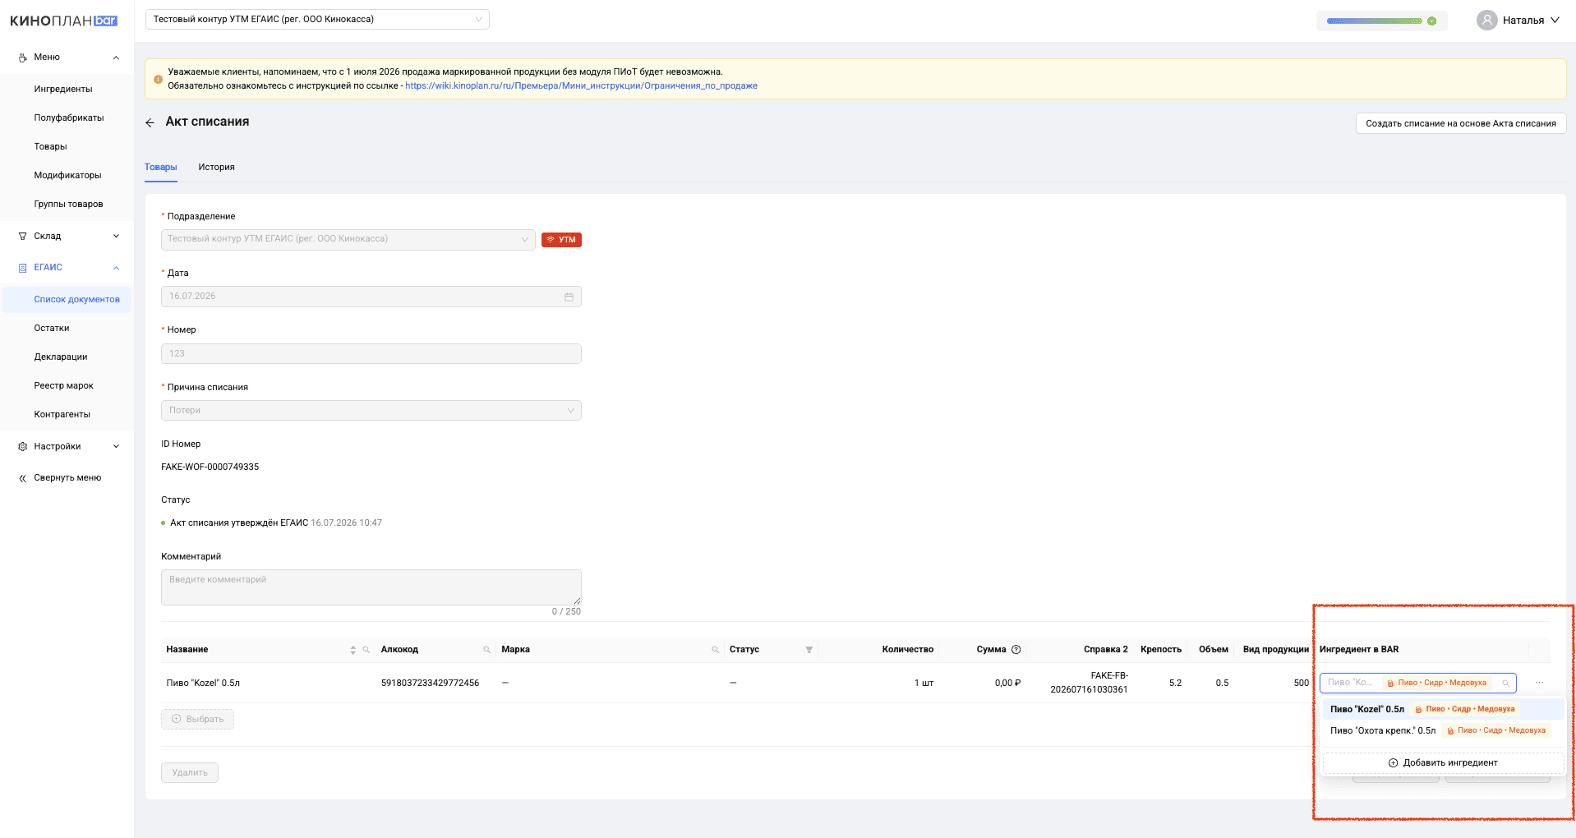The height and width of the screenshot is (838, 1576).
Task: Click the Киноплан bar logo
Action: pos(64,21)
